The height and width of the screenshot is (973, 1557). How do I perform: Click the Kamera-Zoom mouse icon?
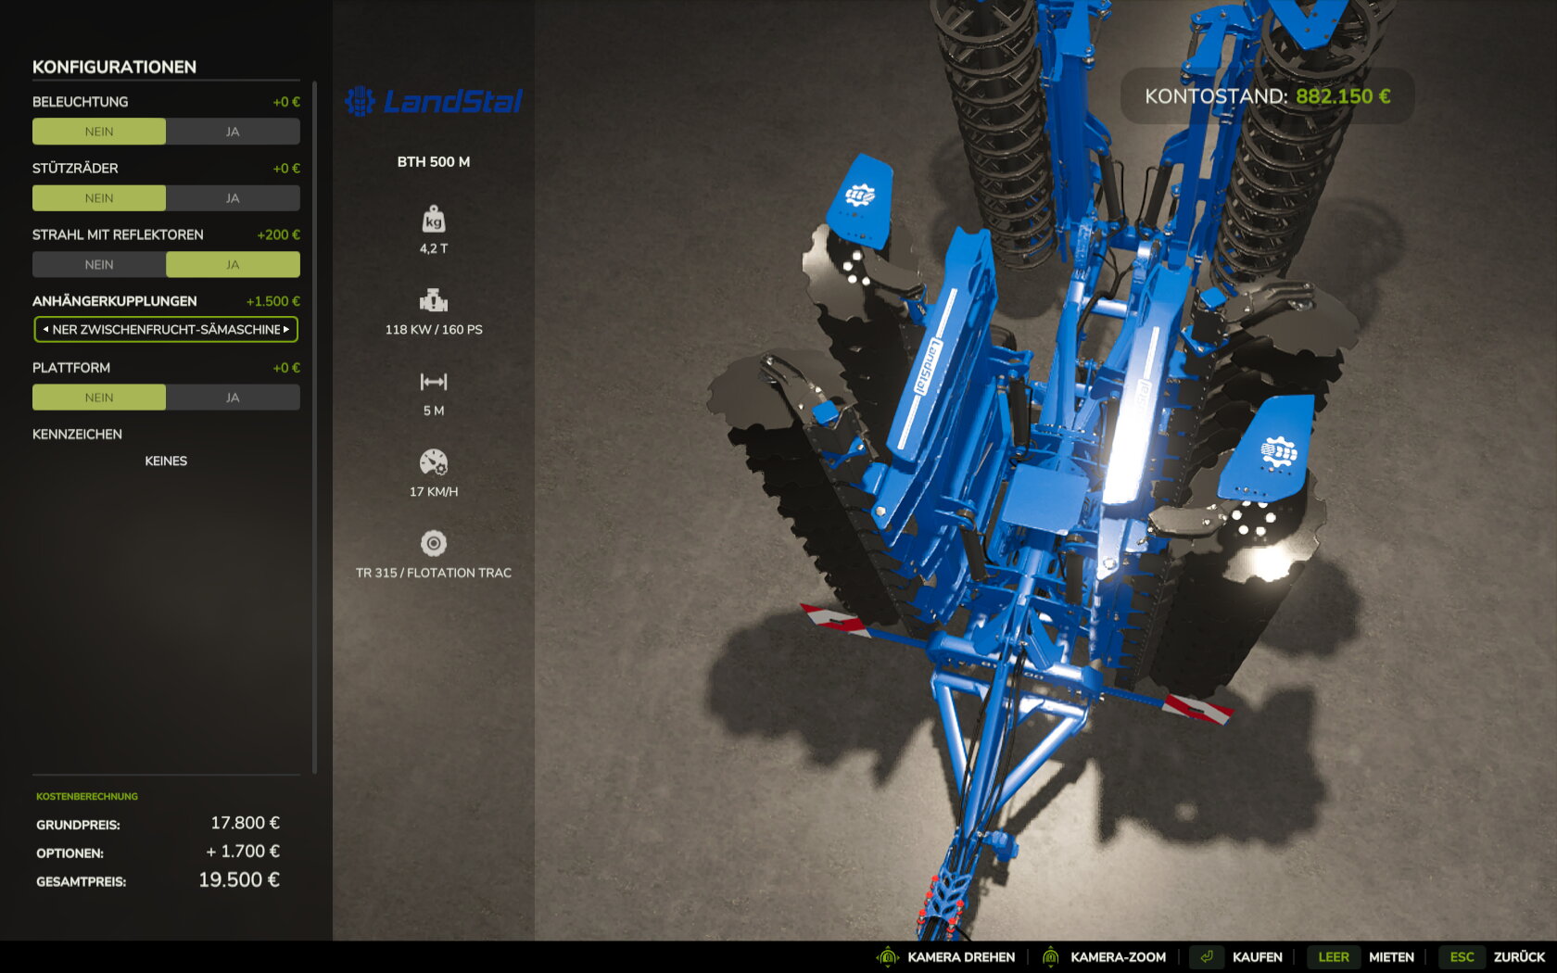(1050, 956)
